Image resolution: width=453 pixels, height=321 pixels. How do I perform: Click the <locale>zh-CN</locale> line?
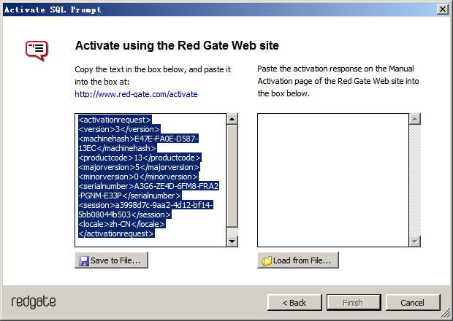(x=121, y=224)
